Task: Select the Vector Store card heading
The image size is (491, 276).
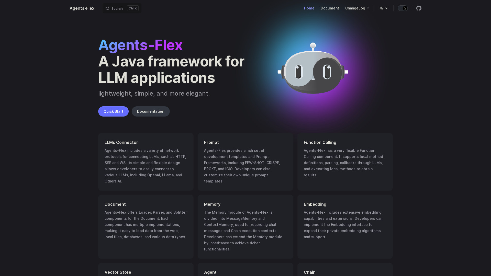Action: pos(118,272)
